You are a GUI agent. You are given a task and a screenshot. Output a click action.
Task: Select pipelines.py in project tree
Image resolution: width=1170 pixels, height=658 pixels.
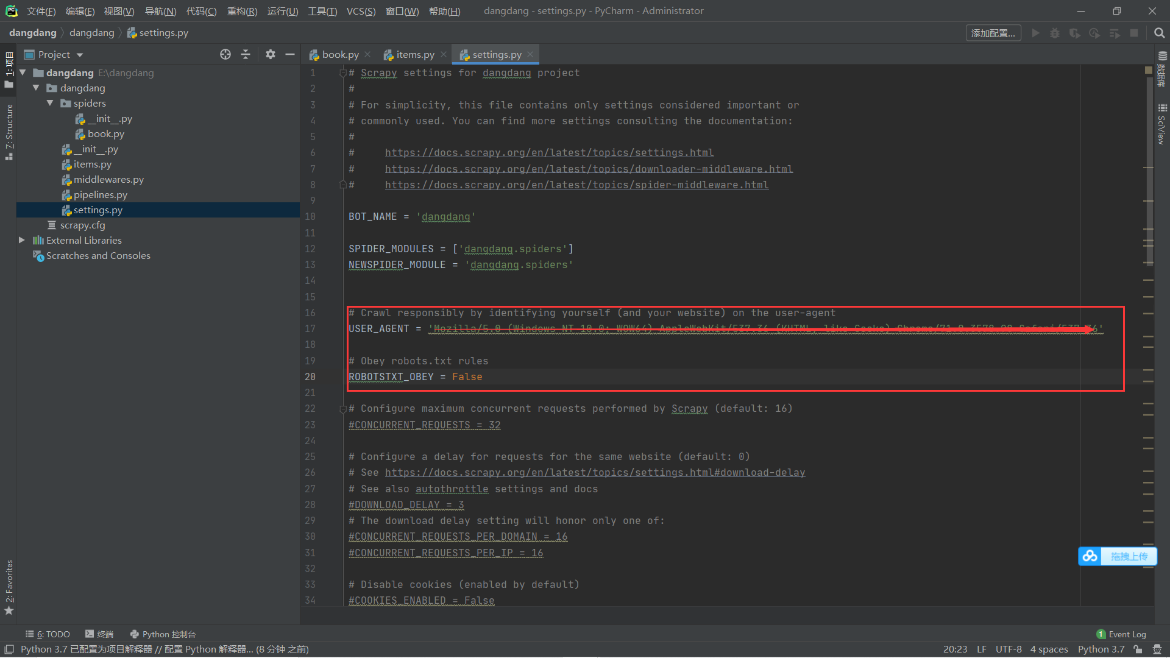100,194
